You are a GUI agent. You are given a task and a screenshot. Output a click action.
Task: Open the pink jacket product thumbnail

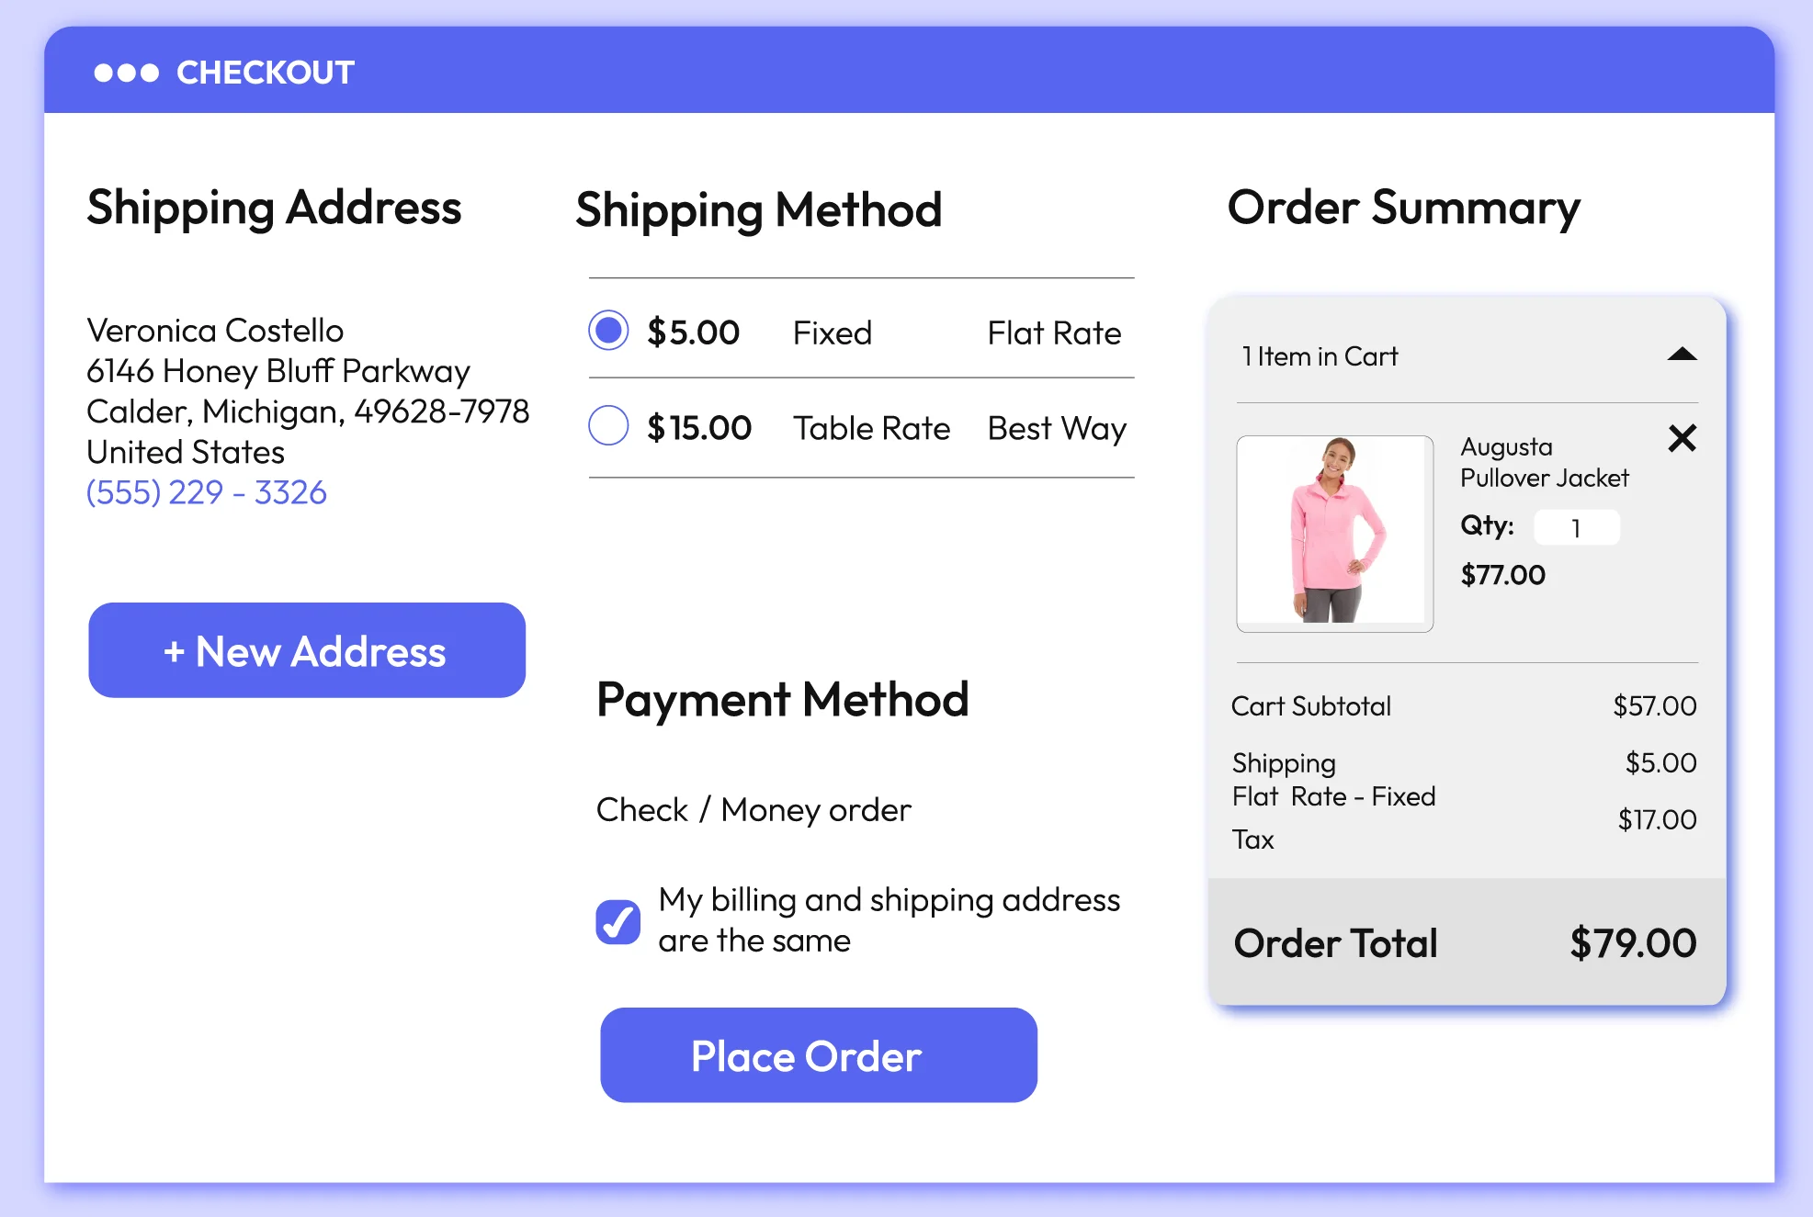click(x=1334, y=534)
